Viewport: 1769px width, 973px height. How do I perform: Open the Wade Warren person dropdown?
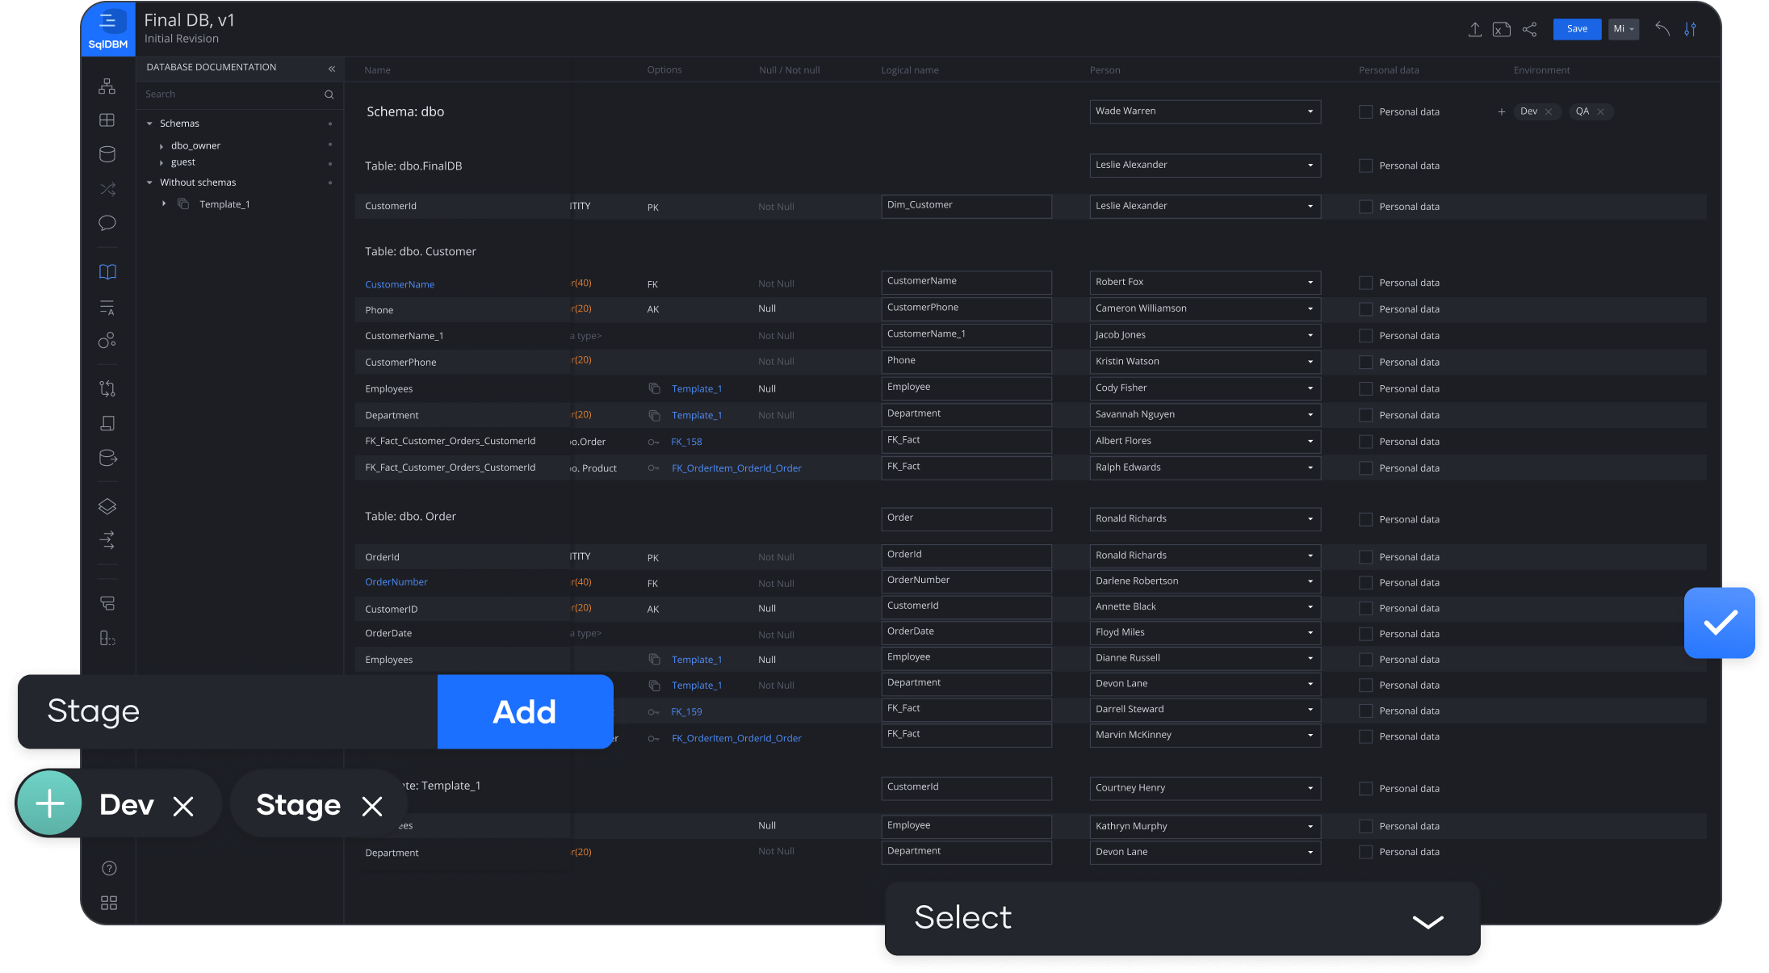point(1204,111)
